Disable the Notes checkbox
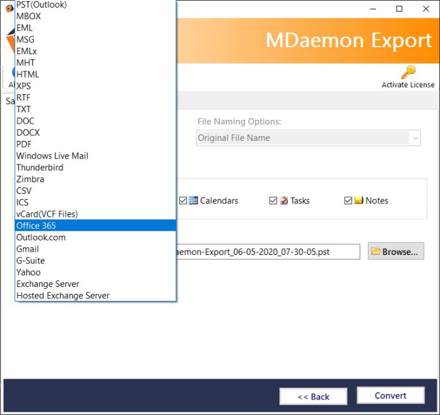This screenshot has width=440, height=415. tap(348, 201)
